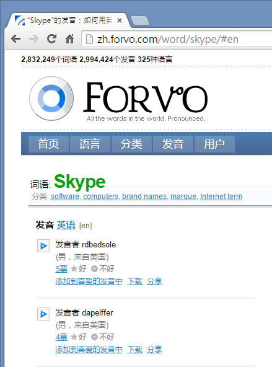Add dapeiffer's pronunciation to favorites
This screenshot has height=367, width=272.
(89, 350)
